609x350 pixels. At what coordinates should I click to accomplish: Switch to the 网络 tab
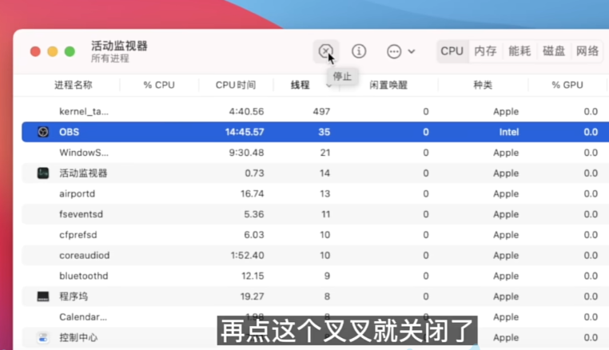pos(587,51)
